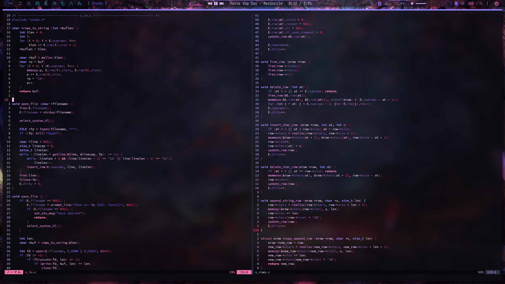Click the RAM memory usage icon
The width and height of the screenshot is (505, 284).
(471, 3)
